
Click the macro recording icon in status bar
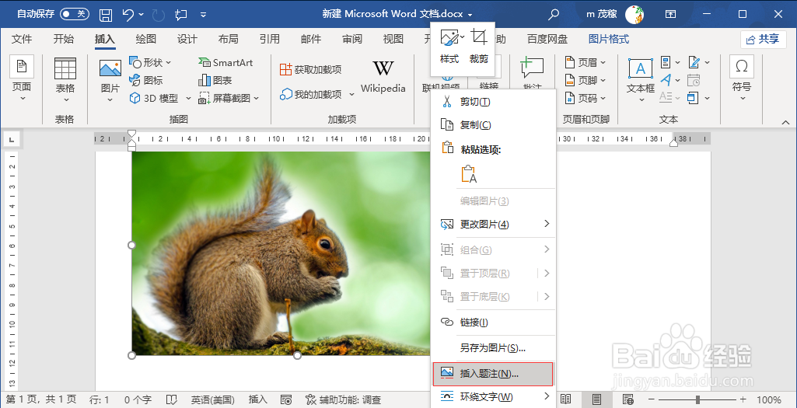(x=286, y=400)
